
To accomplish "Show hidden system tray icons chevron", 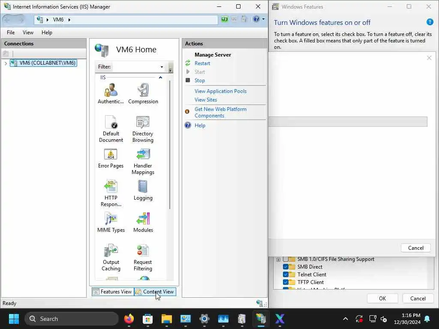I will click(x=346, y=319).
